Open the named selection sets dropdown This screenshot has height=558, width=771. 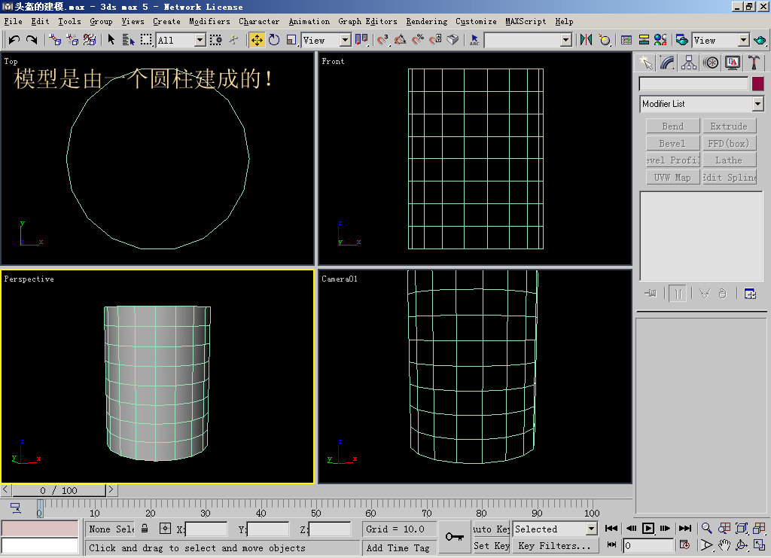click(566, 41)
